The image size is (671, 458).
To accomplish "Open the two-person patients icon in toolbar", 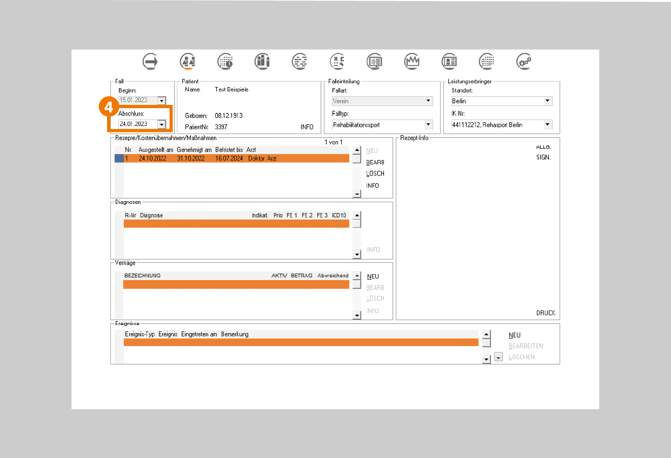I will [188, 62].
